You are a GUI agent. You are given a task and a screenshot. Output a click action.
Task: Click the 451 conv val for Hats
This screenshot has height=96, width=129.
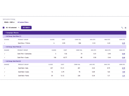pyautogui.click(x=79, y=68)
